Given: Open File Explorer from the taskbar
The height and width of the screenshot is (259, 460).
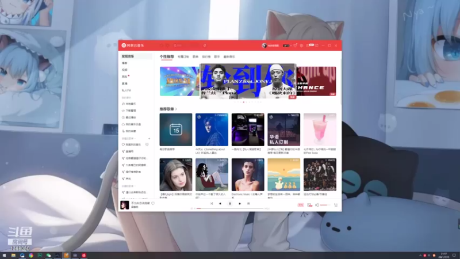Looking at the screenshot, I should 13,256.
